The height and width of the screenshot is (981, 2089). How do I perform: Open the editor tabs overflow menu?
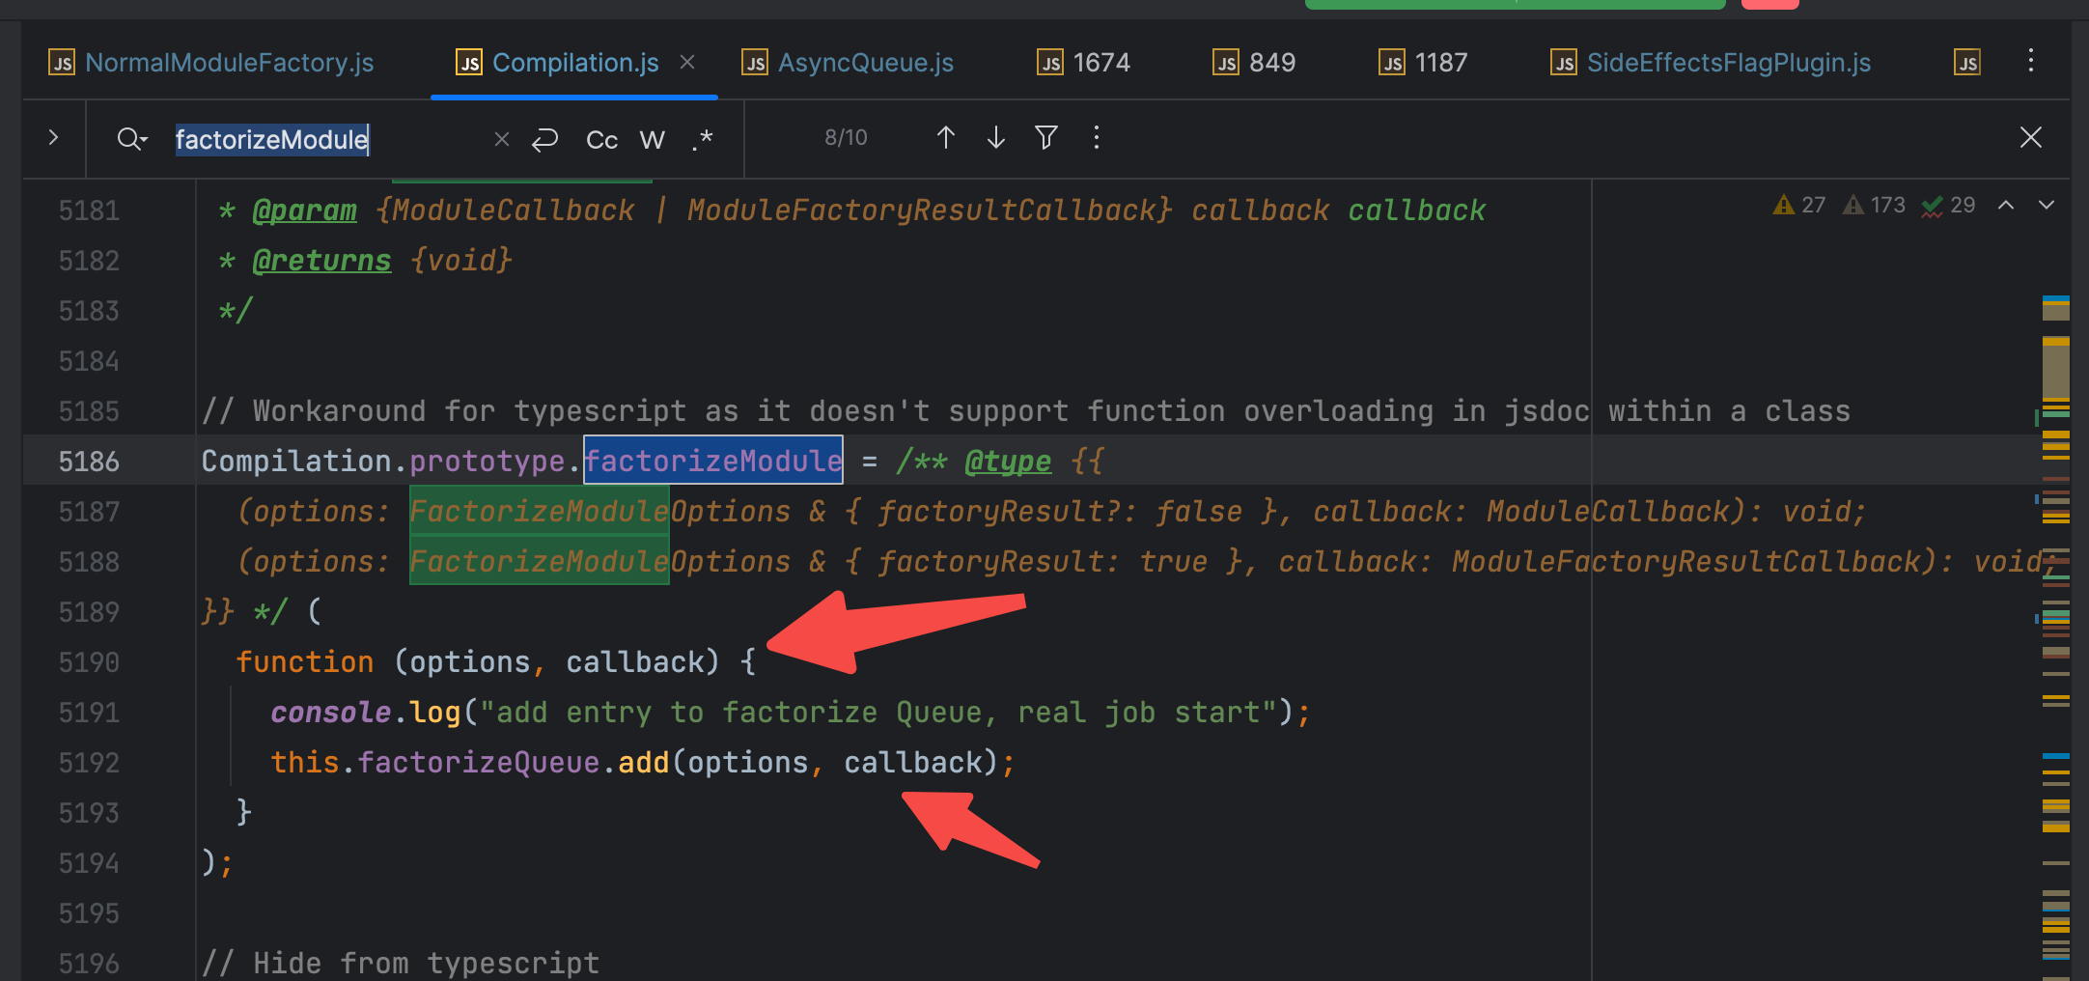tap(2030, 61)
